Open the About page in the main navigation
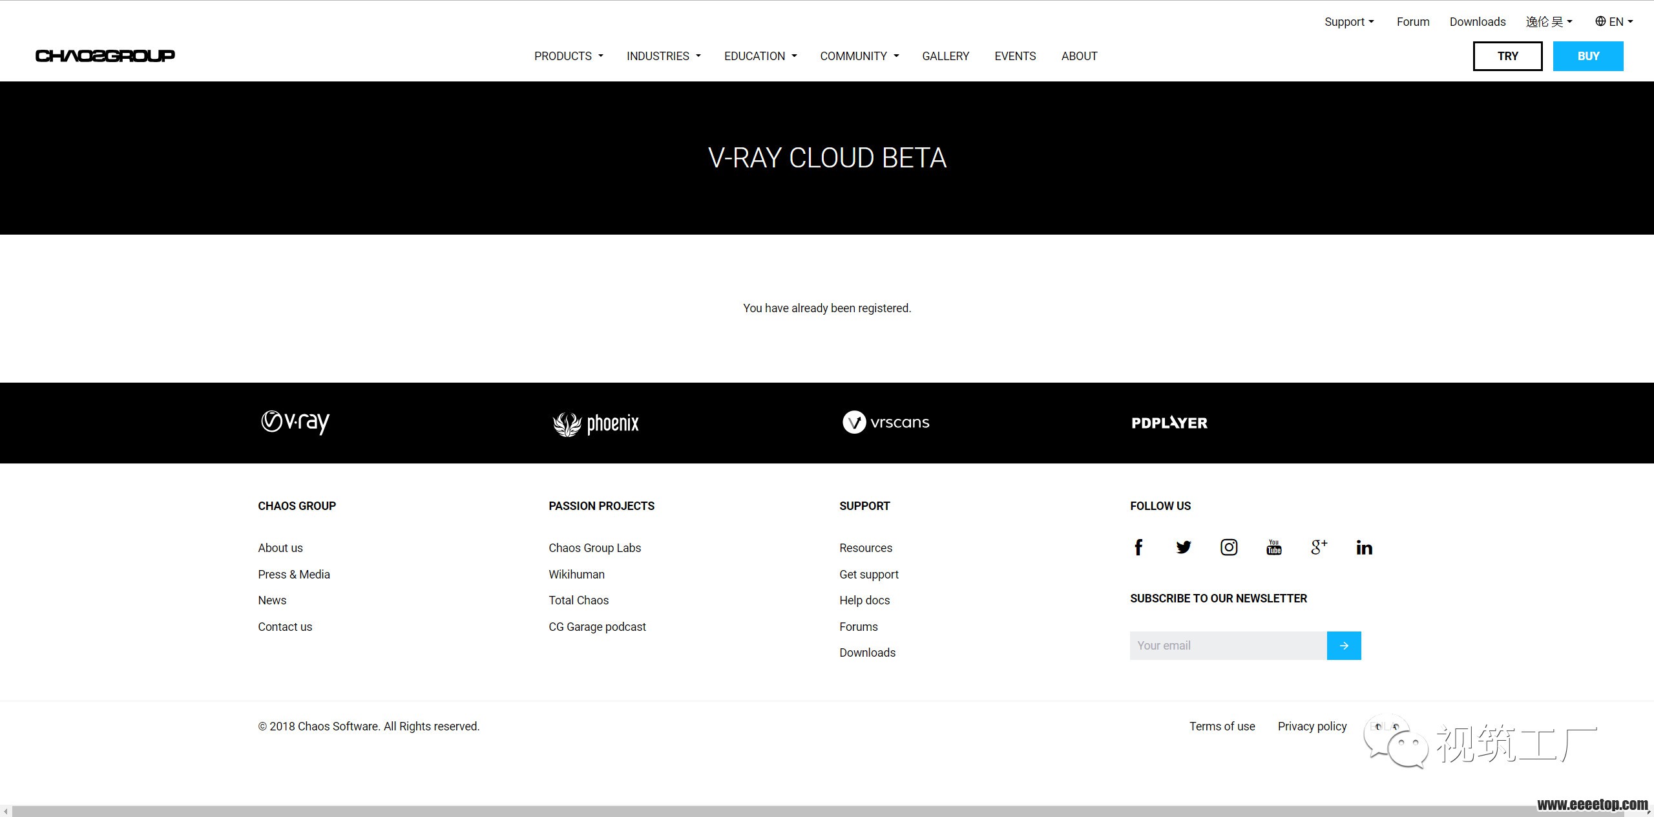1654x817 pixels. (1079, 56)
